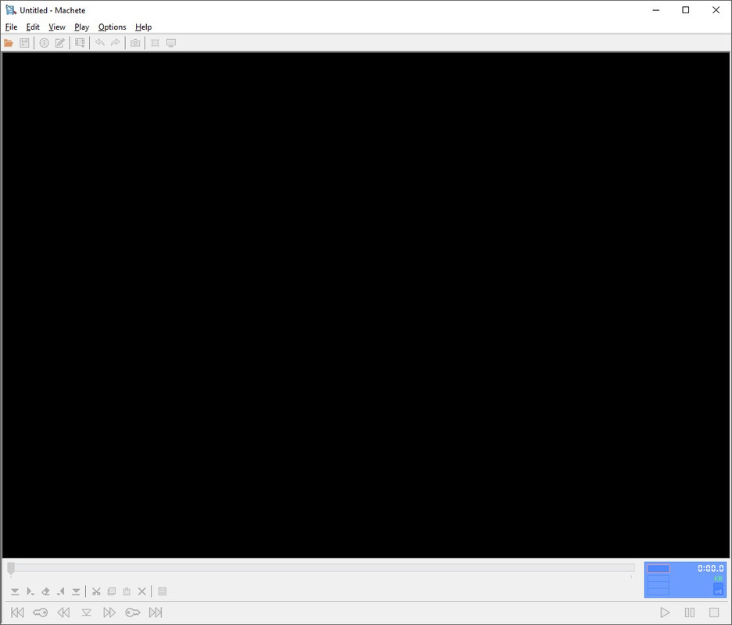This screenshot has height=625, width=732.
Task: Click the play-selection triangle marker icon
Action: point(30,591)
